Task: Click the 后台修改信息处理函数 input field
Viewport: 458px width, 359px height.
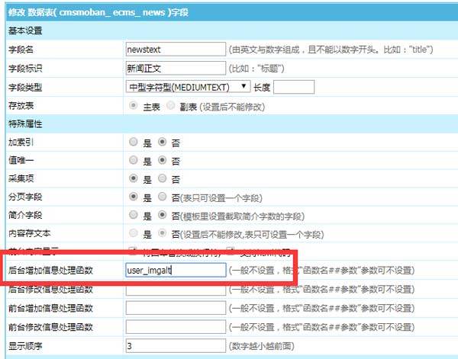Action: tap(176, 290)
